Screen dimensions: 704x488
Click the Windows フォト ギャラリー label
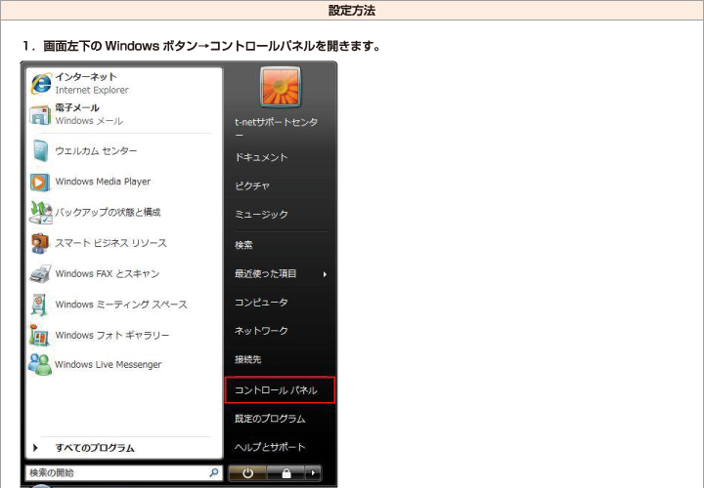pyautogui.click(x=112, y=335)
